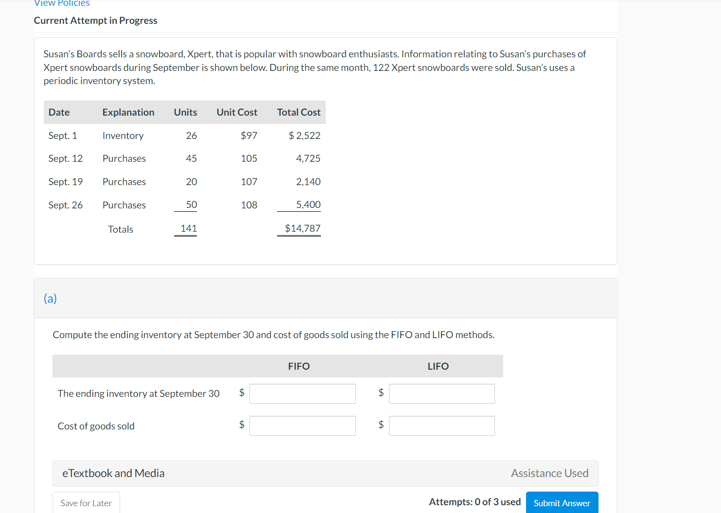Click the Unit Cost column header
This screenshot has height=513, width=721.
point(237,112)
